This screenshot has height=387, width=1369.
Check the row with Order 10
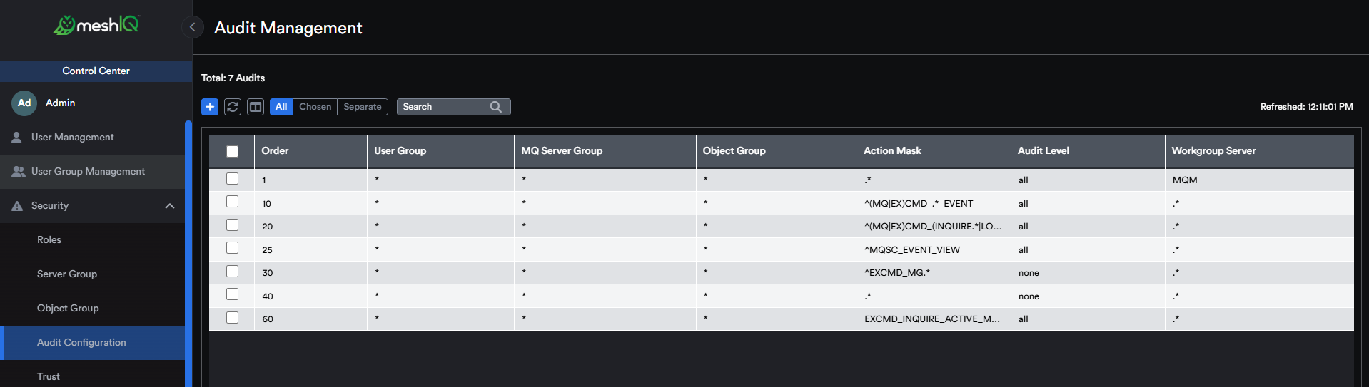tap(232, 202)
